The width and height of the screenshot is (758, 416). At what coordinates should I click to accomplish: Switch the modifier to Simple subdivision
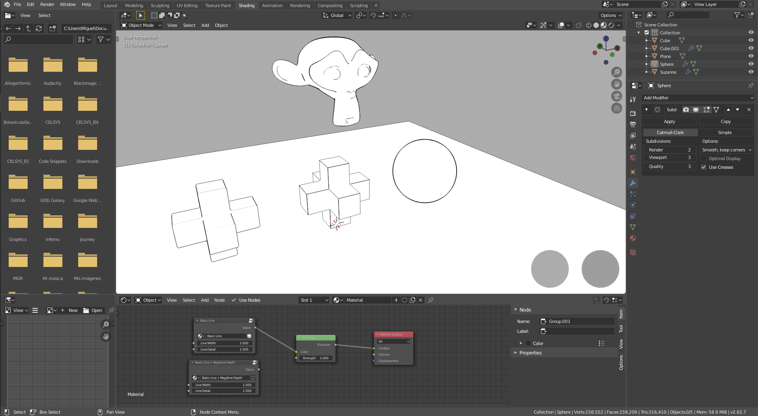725,132
